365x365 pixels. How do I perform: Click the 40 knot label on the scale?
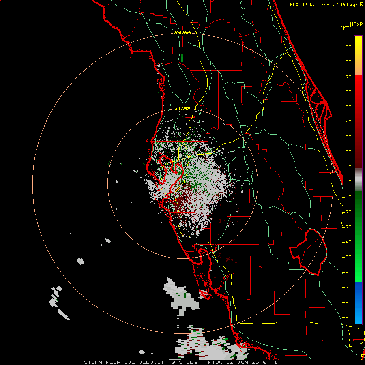click(x=348, y=122)
